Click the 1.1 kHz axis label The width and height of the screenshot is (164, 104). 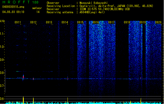coord(2,34)
